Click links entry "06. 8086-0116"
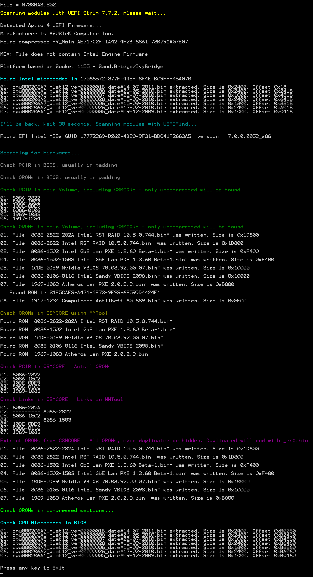 point(20,428)
